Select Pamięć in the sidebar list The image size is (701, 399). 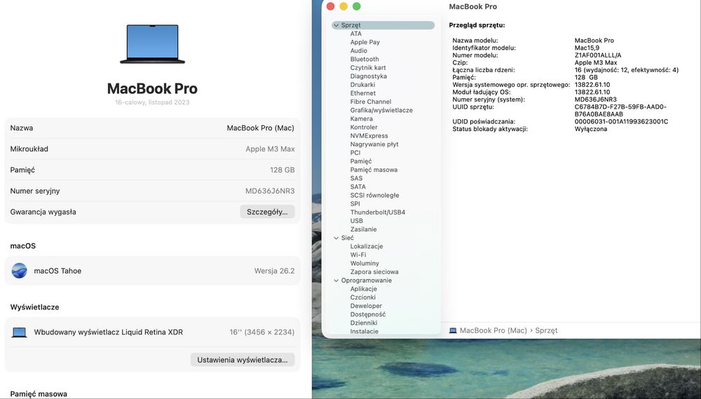point(361,161)
